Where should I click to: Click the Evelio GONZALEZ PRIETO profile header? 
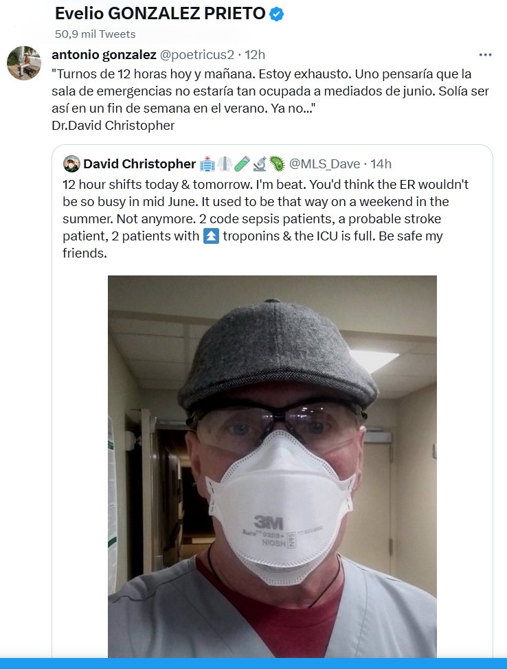(160, 14)
